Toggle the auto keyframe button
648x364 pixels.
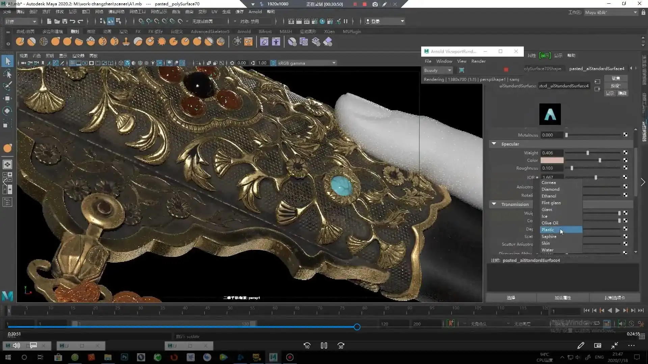pyautogui.click(x=451, y=324)
